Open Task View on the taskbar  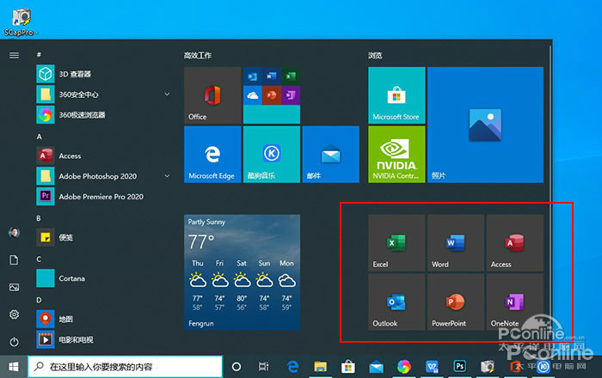click(264, 367)
